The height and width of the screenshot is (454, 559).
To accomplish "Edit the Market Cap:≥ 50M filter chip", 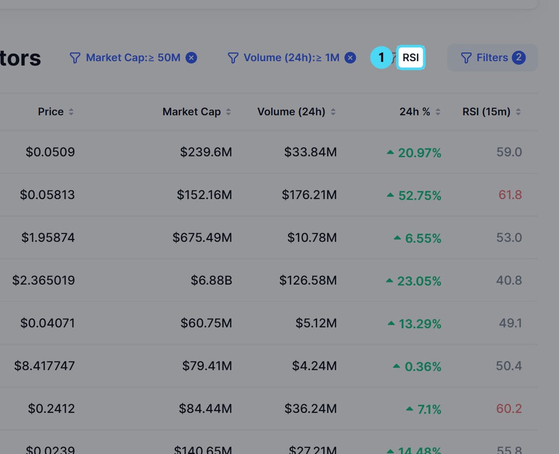I will coord(133,58).
